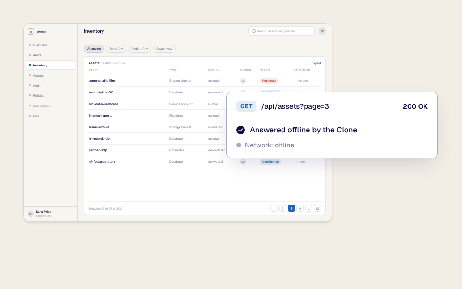
Task: Click the gray Network offline status dot
Action: pos(239,145)
